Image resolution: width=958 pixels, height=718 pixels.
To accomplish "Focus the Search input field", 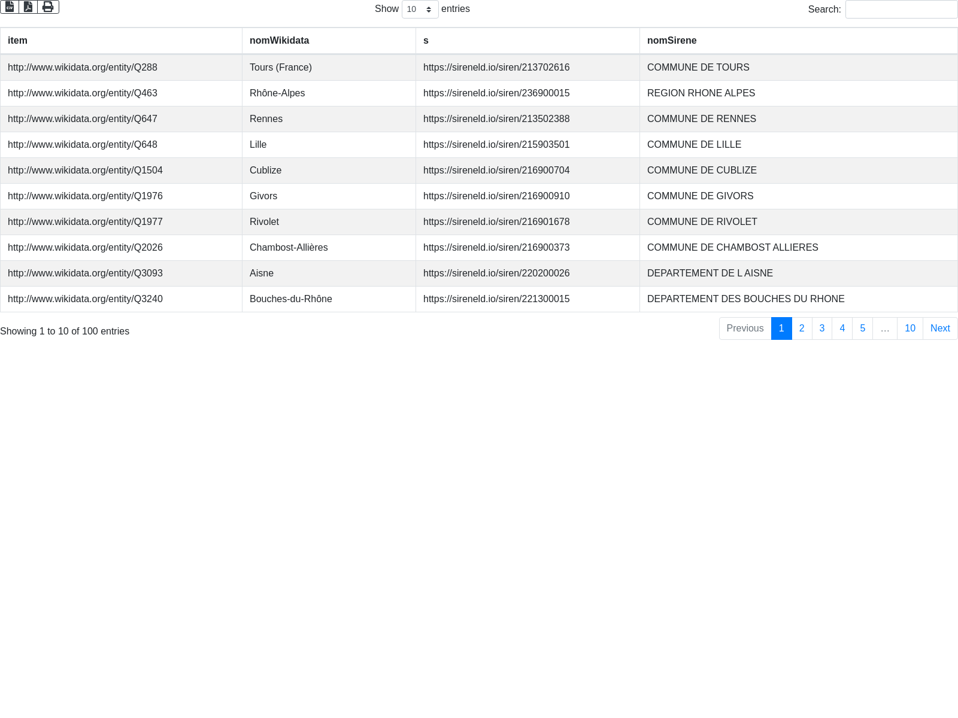I will click(x=901, y=10).
